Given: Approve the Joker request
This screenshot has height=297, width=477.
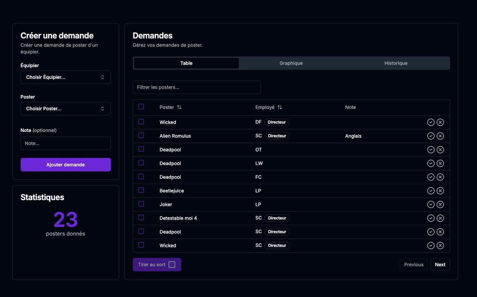Looking at the screenshot, I should tap(431, 204).
